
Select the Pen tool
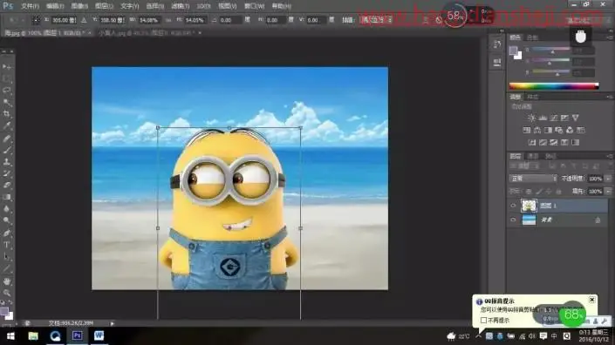(x=7, y=233)
